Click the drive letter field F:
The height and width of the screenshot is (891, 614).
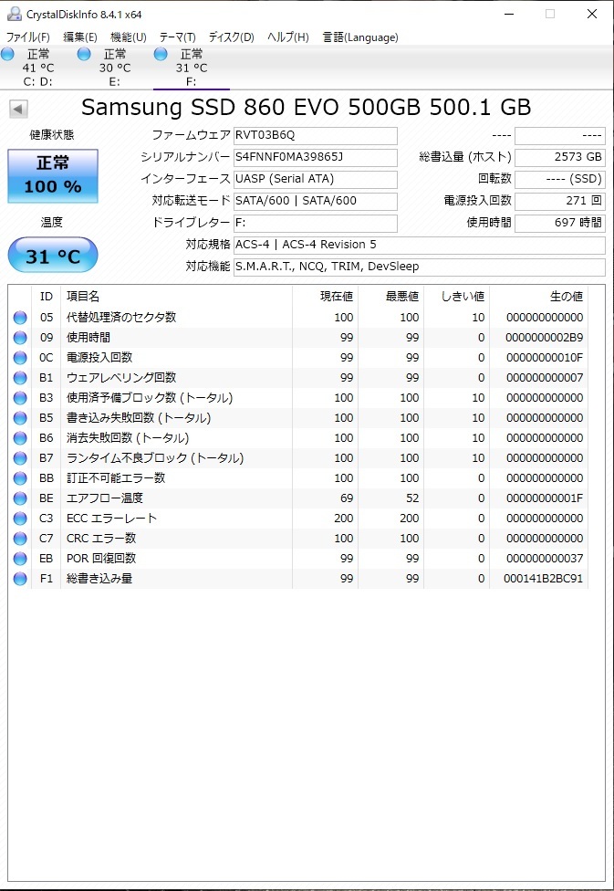coord(316,223)
